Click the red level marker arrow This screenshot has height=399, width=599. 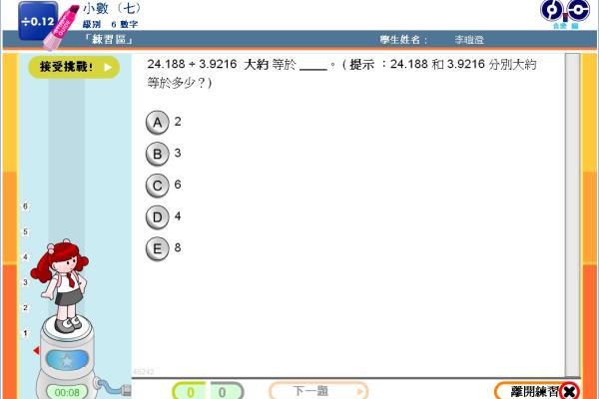tap(36, 350)
